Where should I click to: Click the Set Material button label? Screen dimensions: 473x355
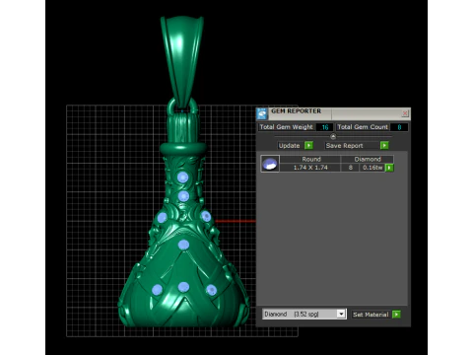pyautogui.click(x=371, y=315)
